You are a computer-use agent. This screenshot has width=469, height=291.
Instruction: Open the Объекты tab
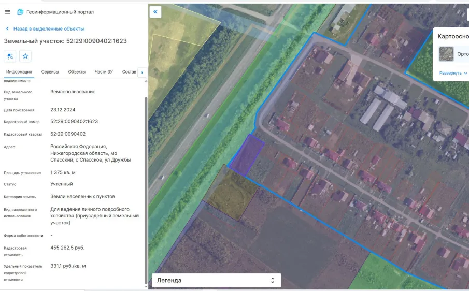77,72
